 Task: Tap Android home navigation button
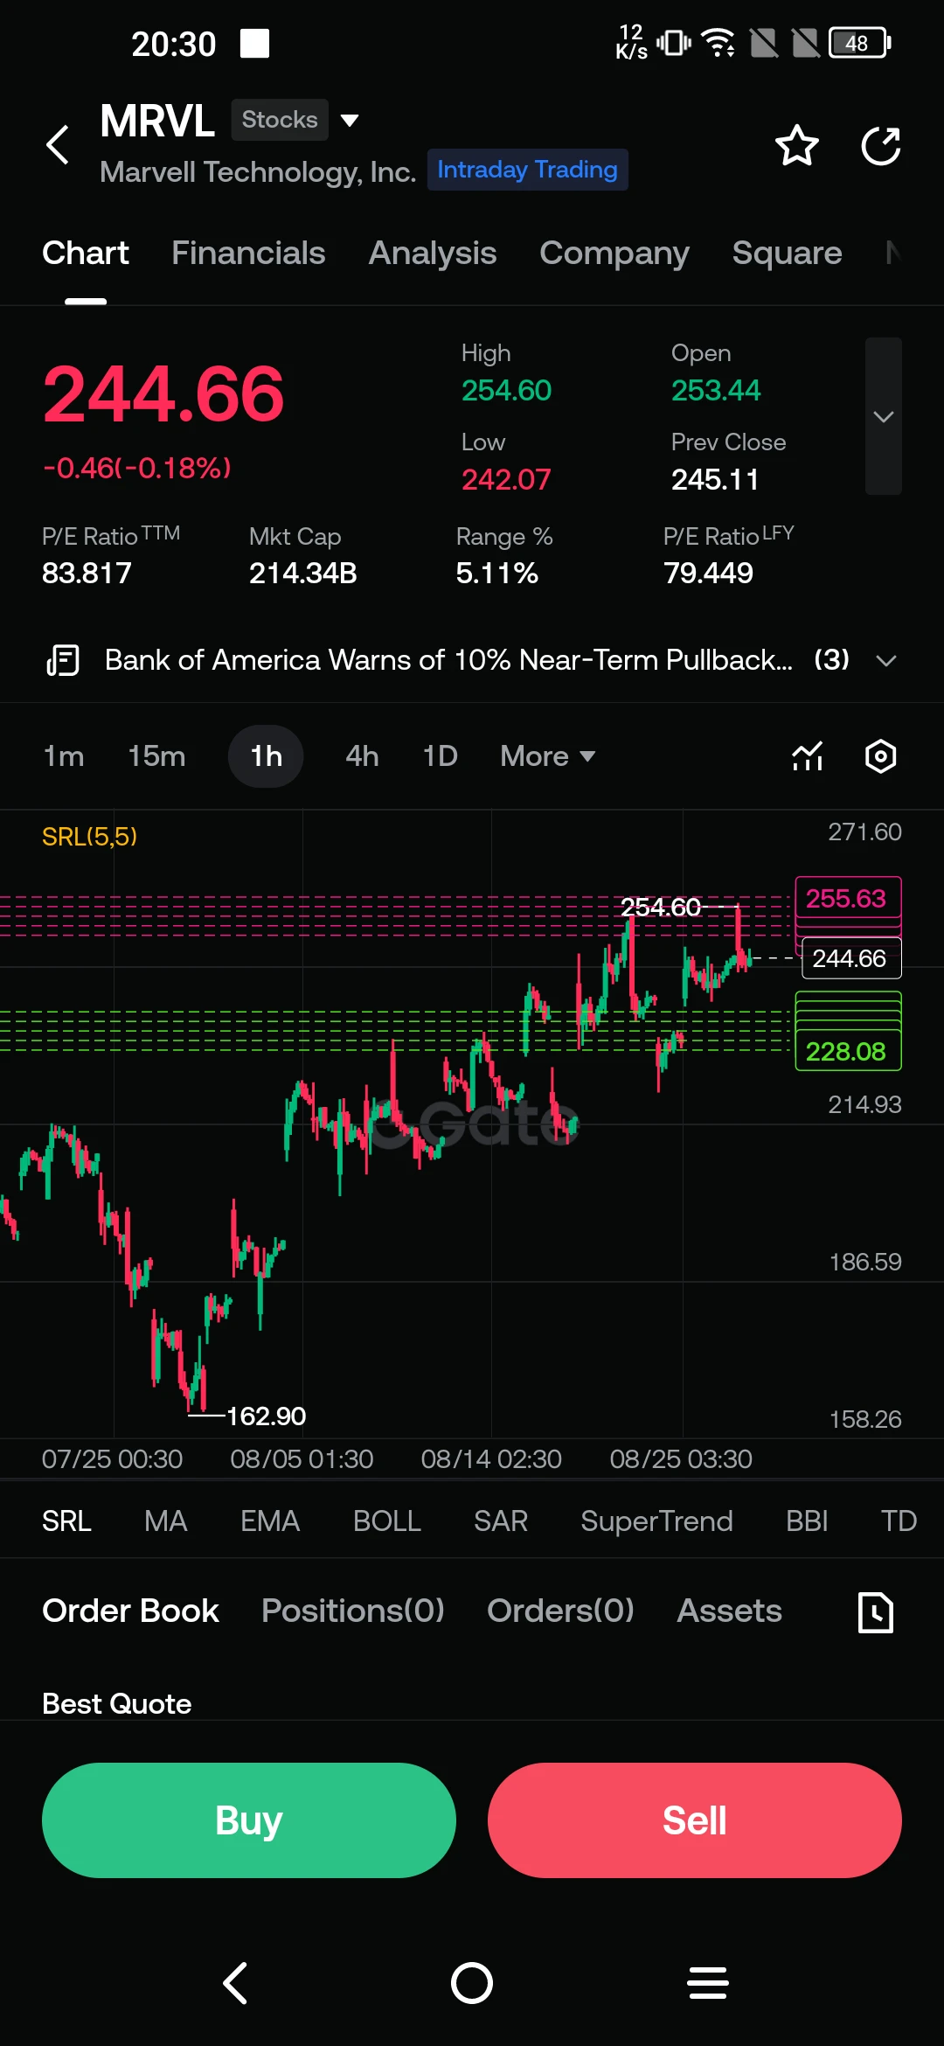(x=472, y=1982)
